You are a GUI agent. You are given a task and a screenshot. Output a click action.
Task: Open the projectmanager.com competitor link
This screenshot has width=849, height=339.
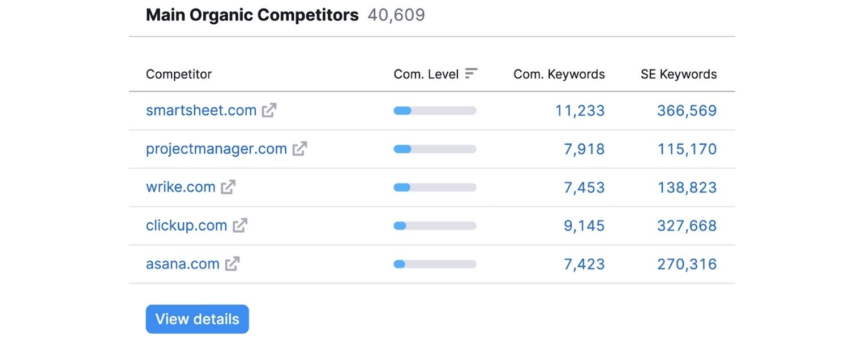tap(216, 149)
